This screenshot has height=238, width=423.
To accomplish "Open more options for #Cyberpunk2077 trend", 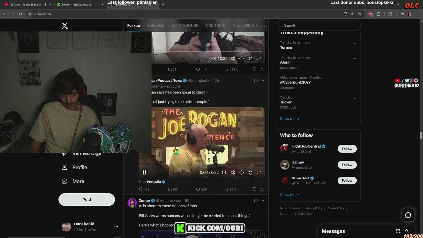I will pos(354,78).
